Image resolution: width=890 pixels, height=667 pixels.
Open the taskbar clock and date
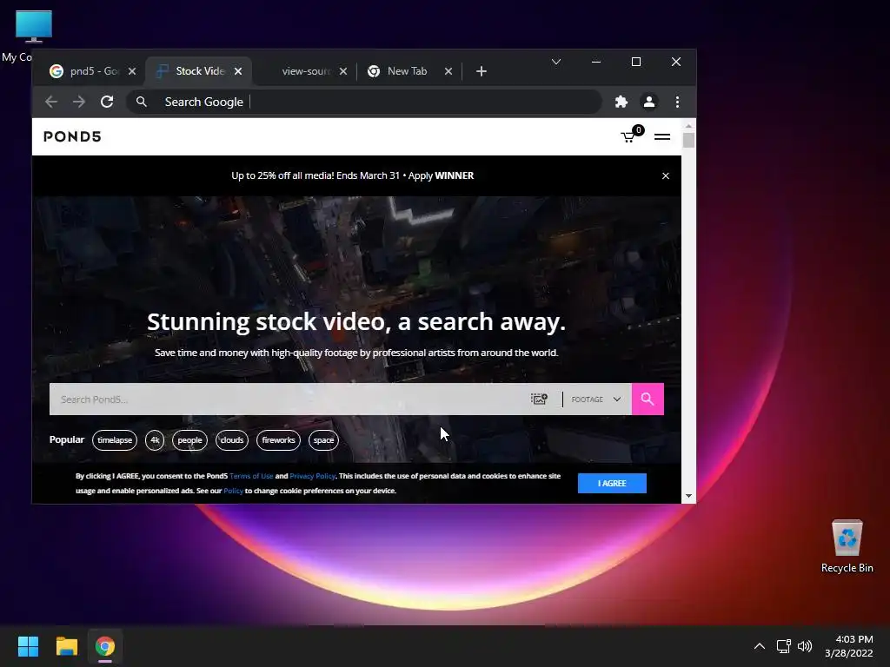pyautogui.click(x=849, y=646)
